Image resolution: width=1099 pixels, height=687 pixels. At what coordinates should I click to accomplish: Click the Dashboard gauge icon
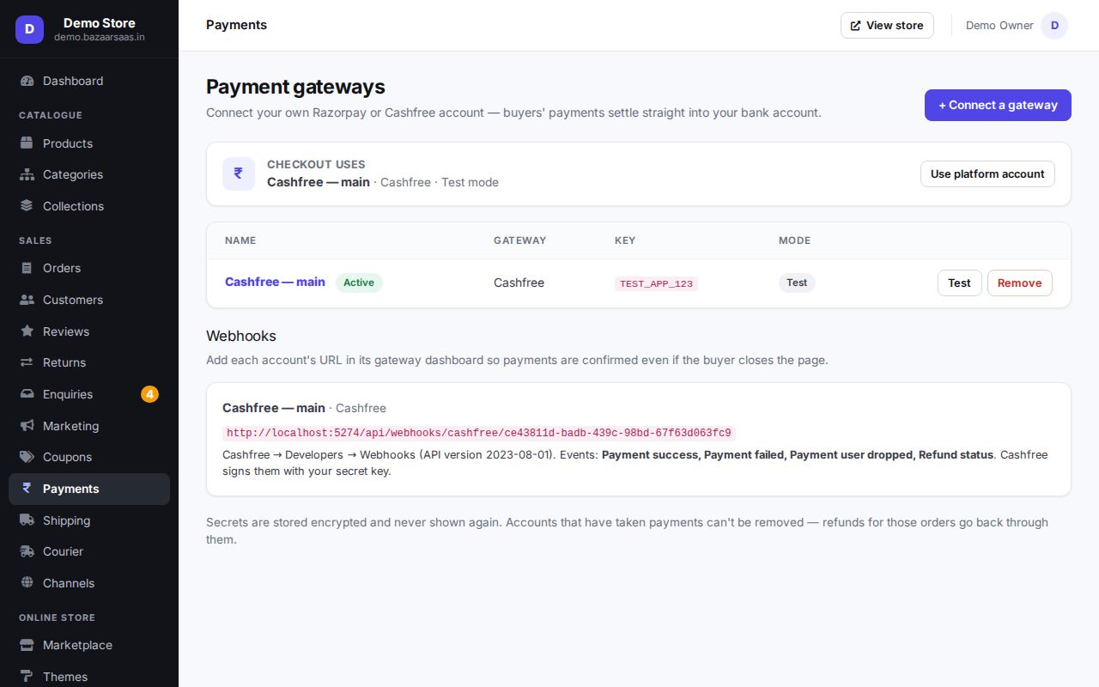[27, 81]
